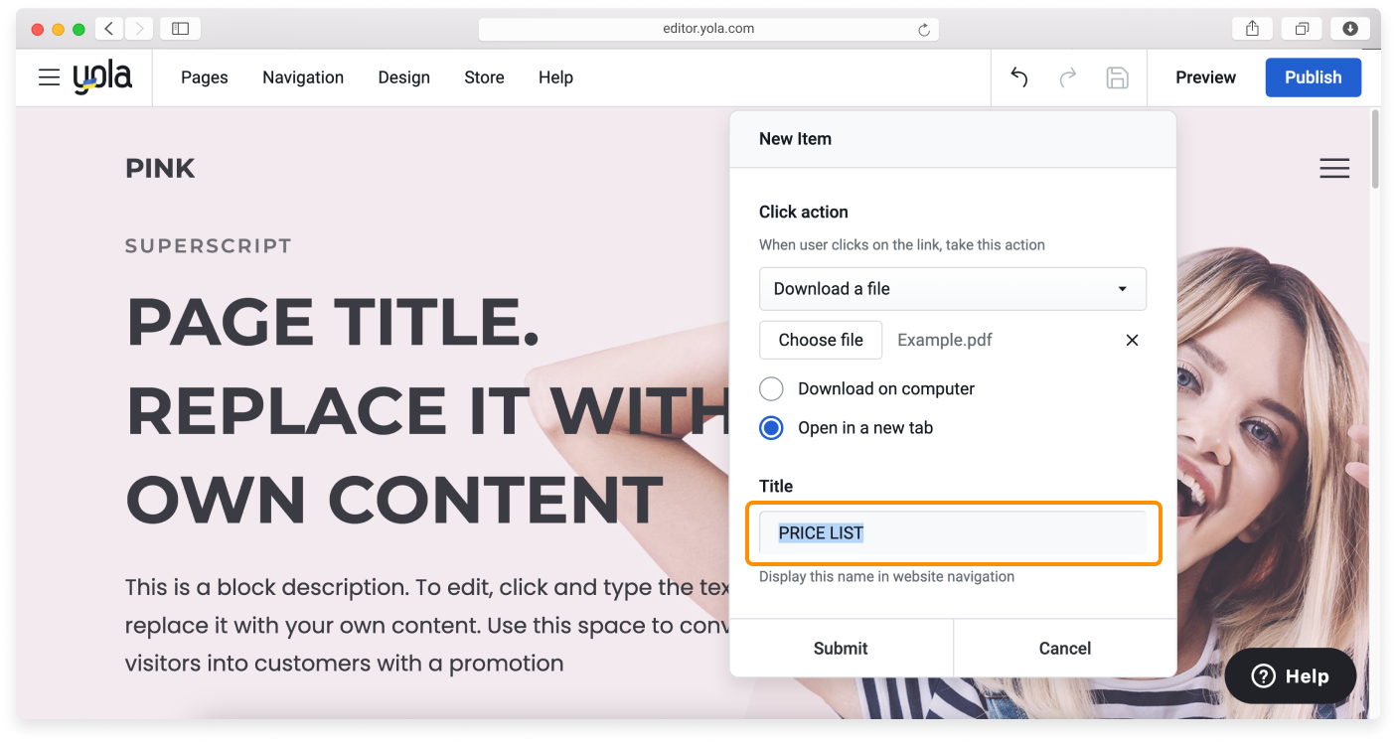
Task: Open the browser Downloads icon
Action: pyautogui.click(x=1349, y=28)
